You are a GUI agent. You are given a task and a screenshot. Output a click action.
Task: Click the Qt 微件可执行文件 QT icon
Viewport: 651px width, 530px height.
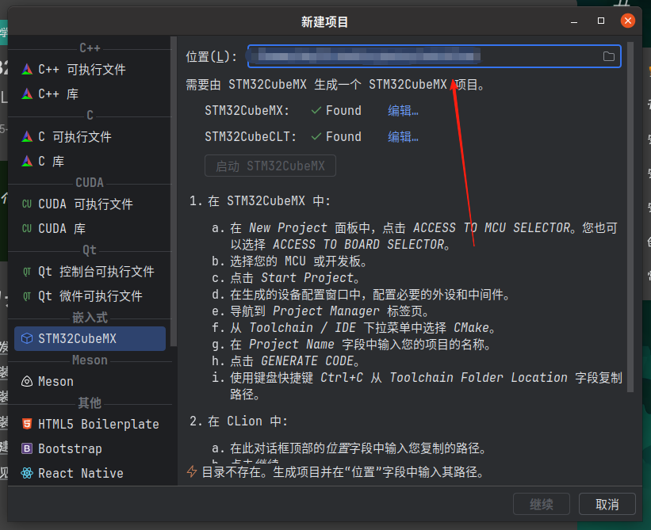point(27,296)
